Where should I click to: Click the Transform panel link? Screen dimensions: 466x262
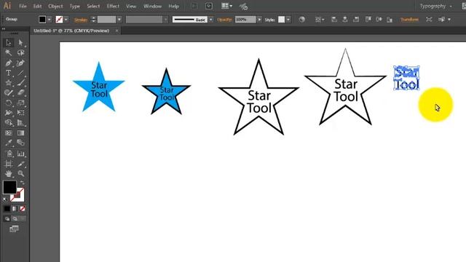pyautogui.click(x=409, y=20)
